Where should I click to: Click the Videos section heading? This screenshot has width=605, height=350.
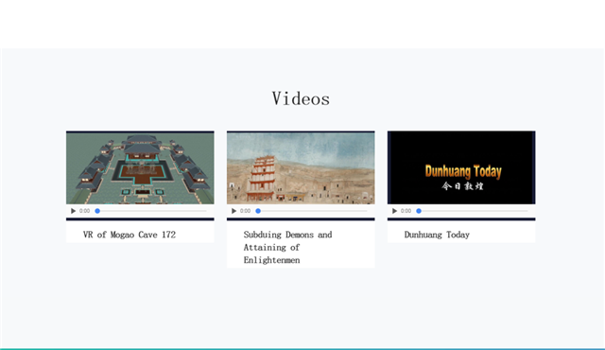pos(301,98)
